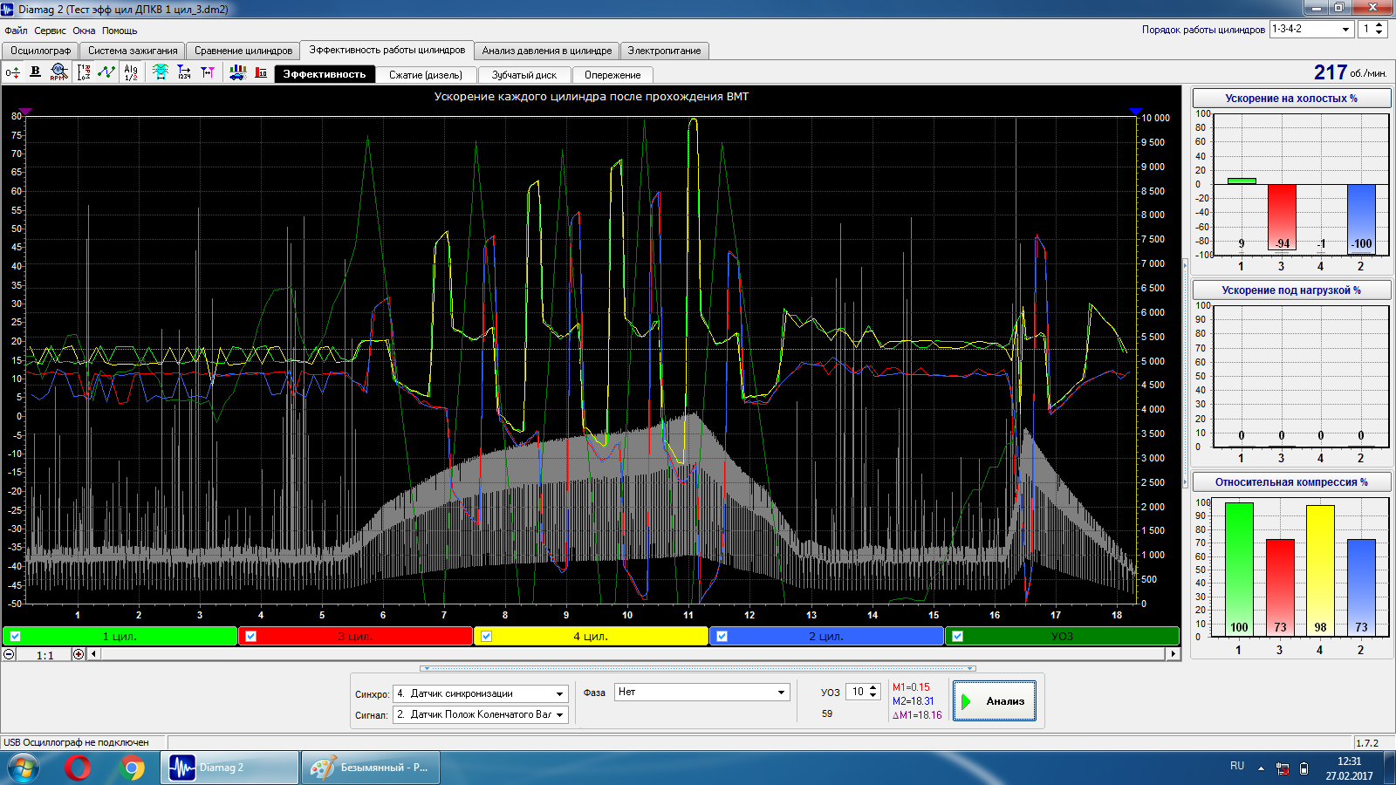Image resolution: width=1396 pixels, height=785 pixels.
Task: Click inside the УОЗ value field
Action: pyautogui.click(x=858, y=692)
